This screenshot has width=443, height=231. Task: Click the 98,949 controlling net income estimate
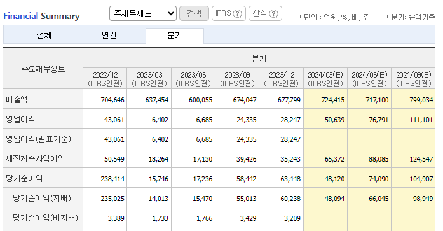tap(423, 199)
